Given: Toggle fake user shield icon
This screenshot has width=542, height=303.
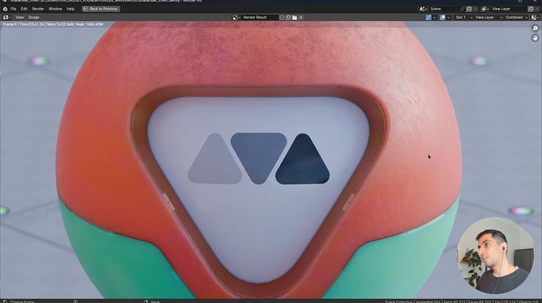Looking at the screenshot, I should (x=281, y=17).
